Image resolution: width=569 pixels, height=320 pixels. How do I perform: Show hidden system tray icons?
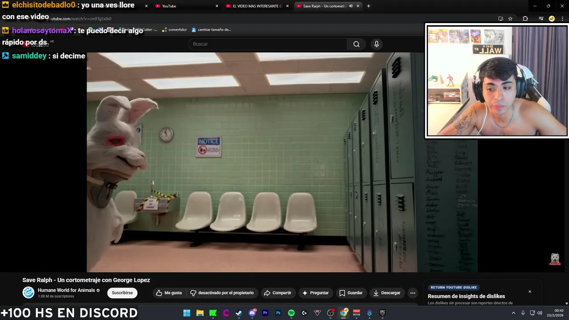[x=513, y=313]
